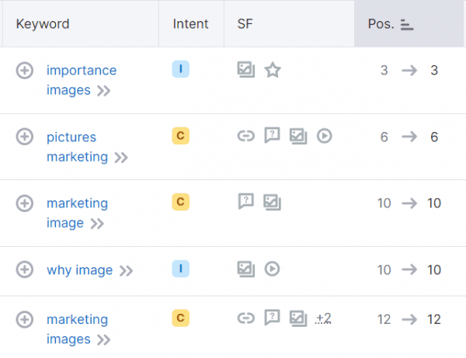
Task: Expand the 'pictures marketing' row plus icon
Action: [x=24, y=137]
